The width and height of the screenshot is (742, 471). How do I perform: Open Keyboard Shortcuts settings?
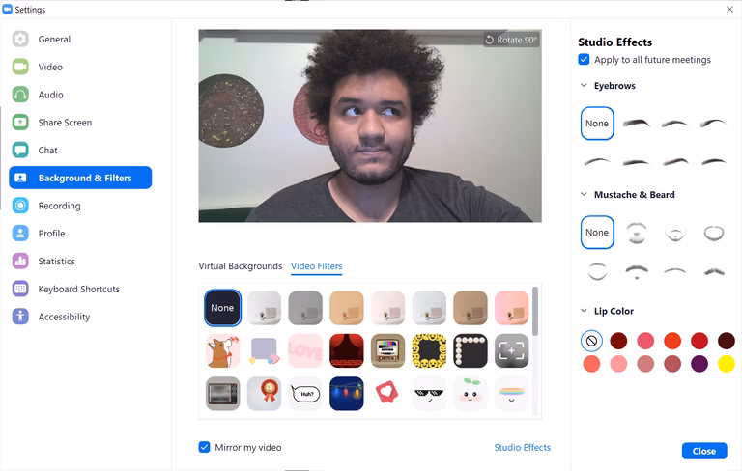78,289
